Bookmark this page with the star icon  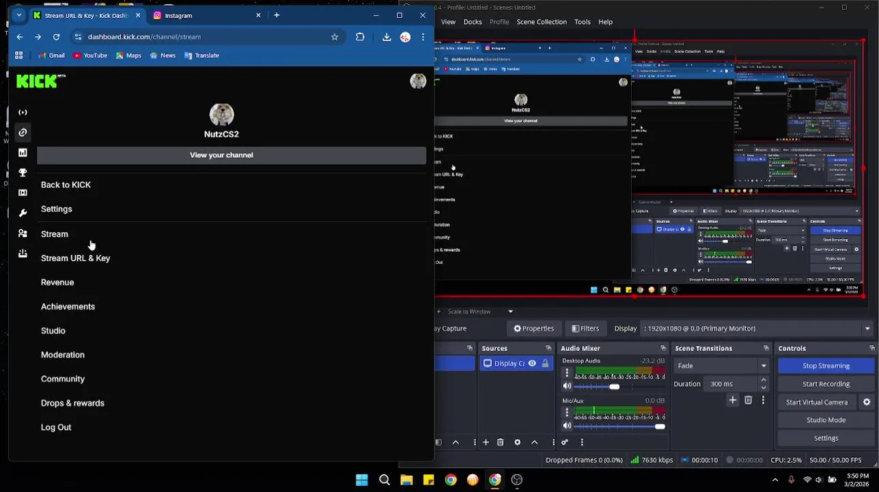pyautogui.click(x=335, y=37)
